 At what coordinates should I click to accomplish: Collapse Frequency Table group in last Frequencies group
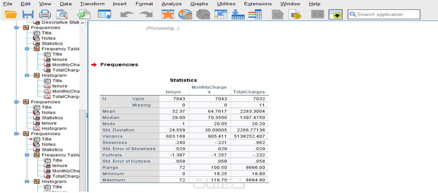tap(27, 155)
